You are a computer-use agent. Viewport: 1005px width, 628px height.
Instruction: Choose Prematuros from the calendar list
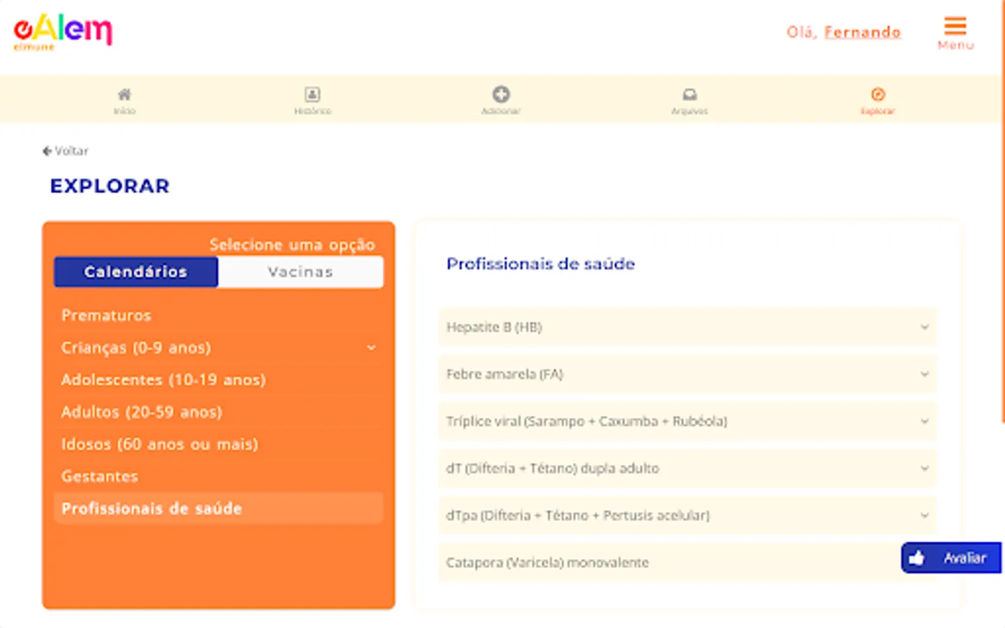(106, 315)
